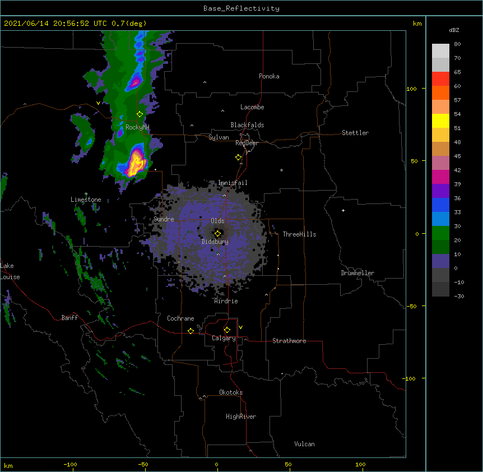Screen dimensions: 483x472
Task: Click the yellow V marker east of Calgary
Action: coord(240,327)
